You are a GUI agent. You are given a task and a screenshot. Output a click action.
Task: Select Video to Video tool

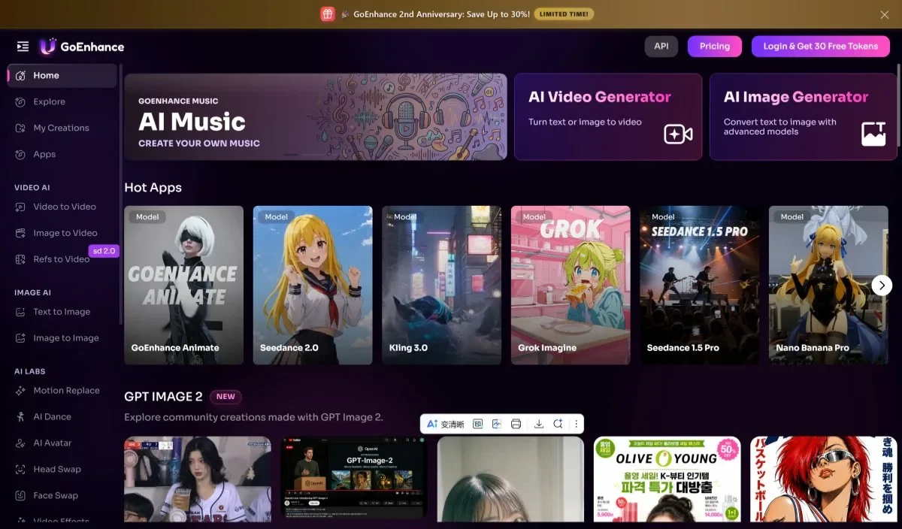pyautogui.click(x=62, y=207)
